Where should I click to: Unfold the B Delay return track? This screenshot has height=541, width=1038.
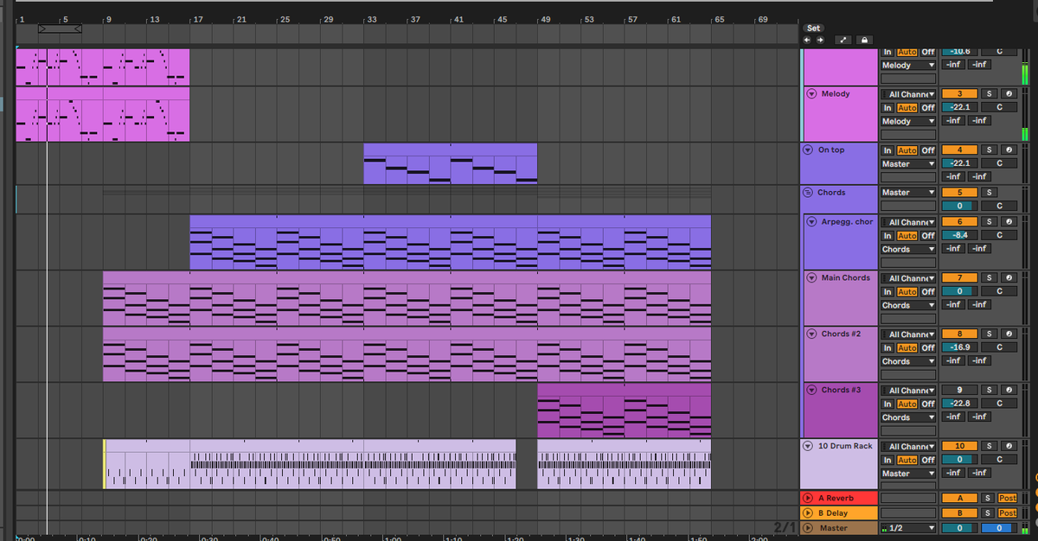(x=808, y=512)
